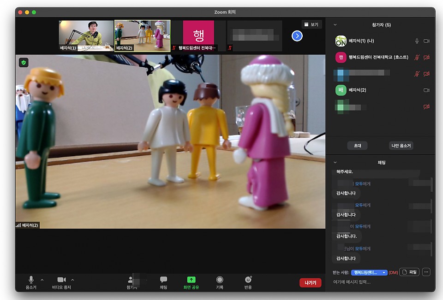
Task: Click the 파일 file attach button
Action: (x=409, y=272)
